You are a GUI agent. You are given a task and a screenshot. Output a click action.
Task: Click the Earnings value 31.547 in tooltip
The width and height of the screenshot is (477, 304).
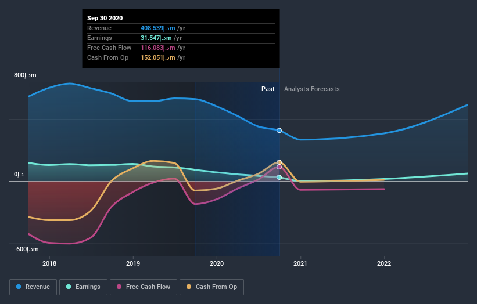(156, 38)
